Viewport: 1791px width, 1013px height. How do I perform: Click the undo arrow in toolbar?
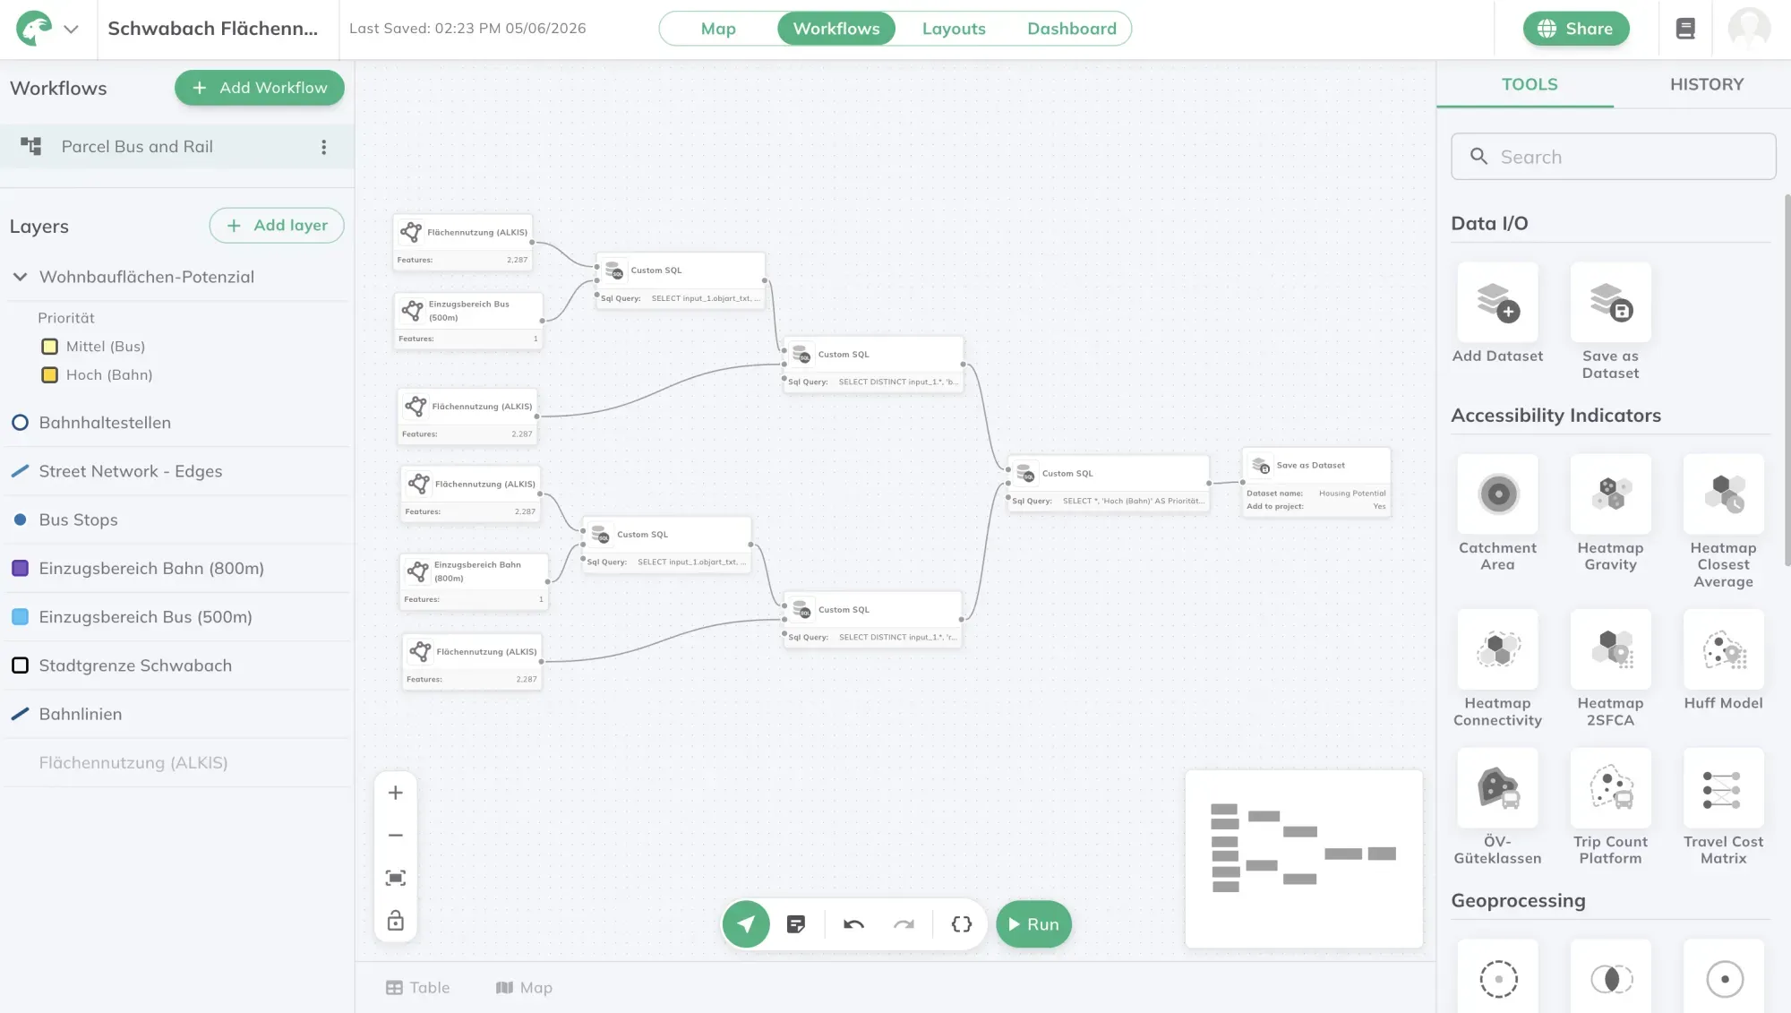853,923
